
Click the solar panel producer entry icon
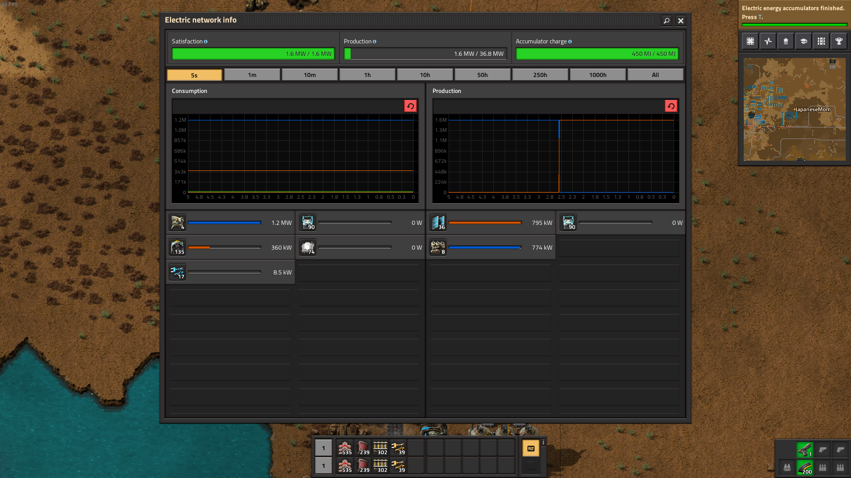(438, 223)
